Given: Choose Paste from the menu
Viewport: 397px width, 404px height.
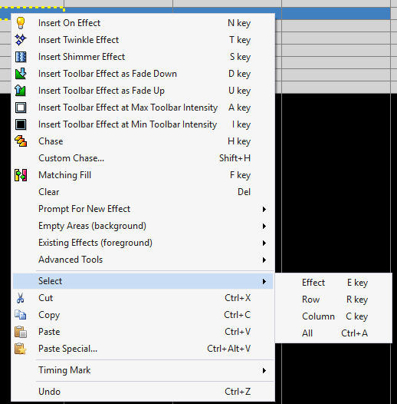Looking at the screenshot, I should [x=143, y=332].
